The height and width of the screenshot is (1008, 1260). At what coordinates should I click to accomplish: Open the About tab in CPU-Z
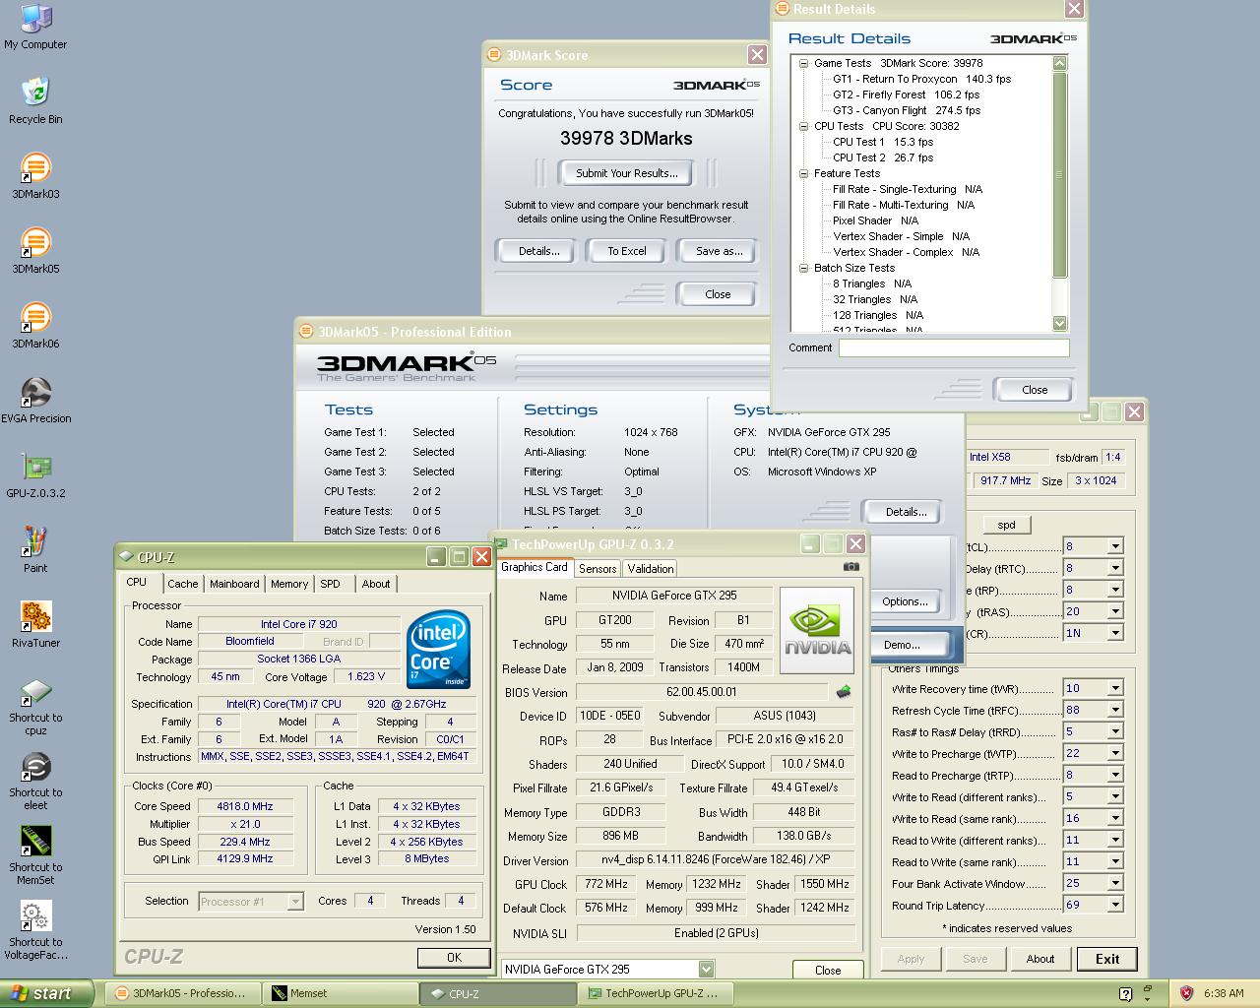click(376, 584)
